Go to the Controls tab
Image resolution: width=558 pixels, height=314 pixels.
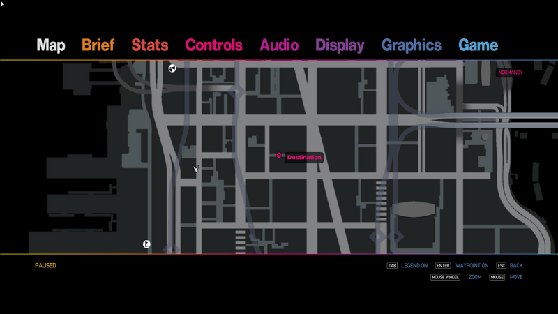(x=214, y=45)
